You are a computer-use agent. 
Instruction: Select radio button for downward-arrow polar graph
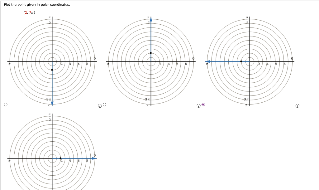6,105
